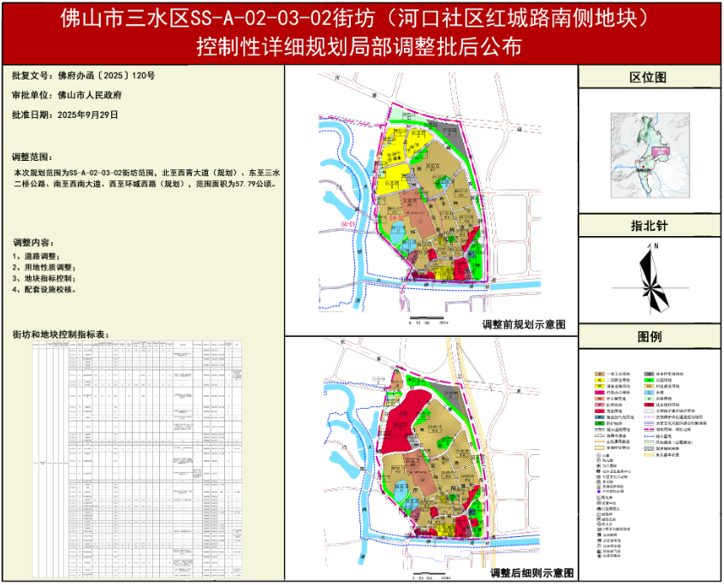
Task: Click the 街坊和地块控制指标表 data table
Action: [x=143, y=454]
